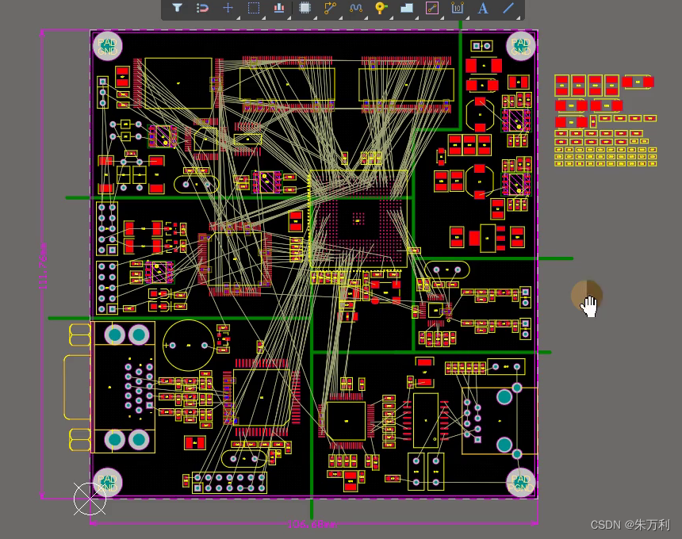Image resolution: width=682 pixels, height=539 pixels.
Task: Click the top-left PAD GND mounting hole
Action: (107, 46)
